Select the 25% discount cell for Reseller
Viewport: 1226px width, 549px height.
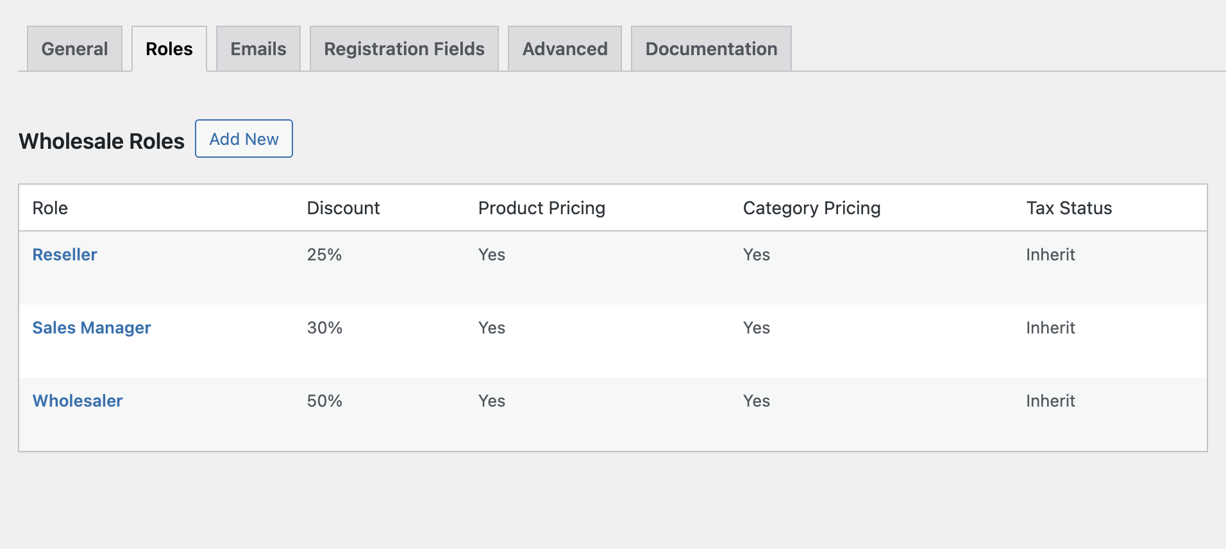[x=324, y=255]
